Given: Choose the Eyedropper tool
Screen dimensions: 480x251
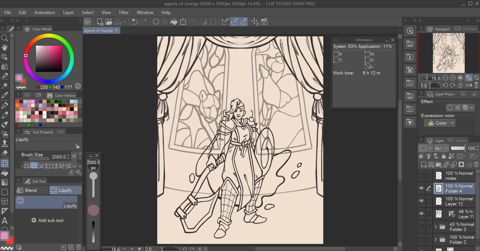Looking at the screenshot, I should pyautogui.click(x=5, y=95).
